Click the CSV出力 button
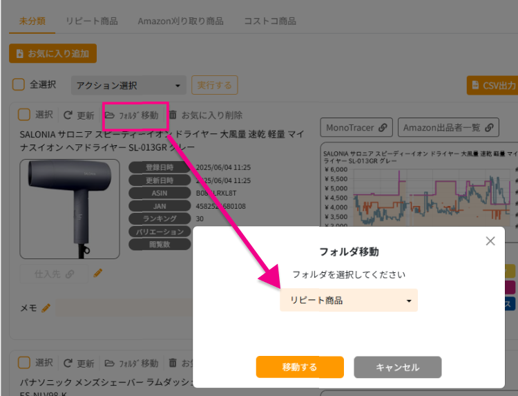The width and height of the screenshot is (518, 396). tap(492, 85)
